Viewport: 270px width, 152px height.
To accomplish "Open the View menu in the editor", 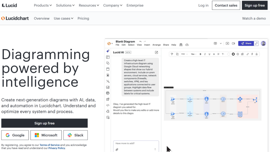I will [x=139, y=45].
